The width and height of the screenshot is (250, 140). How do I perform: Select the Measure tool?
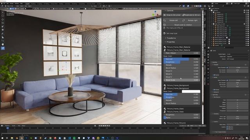3,37
